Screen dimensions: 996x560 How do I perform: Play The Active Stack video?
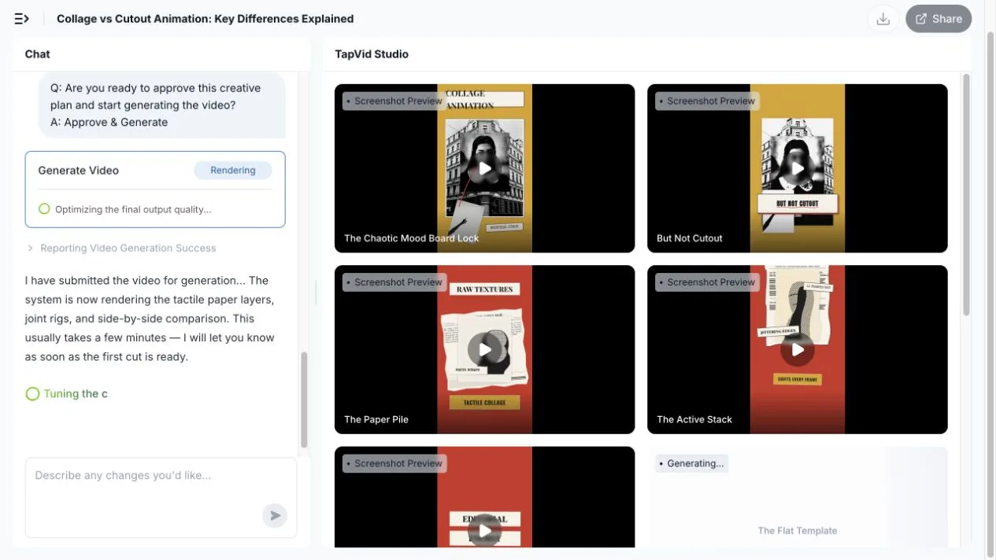[798, 350]
